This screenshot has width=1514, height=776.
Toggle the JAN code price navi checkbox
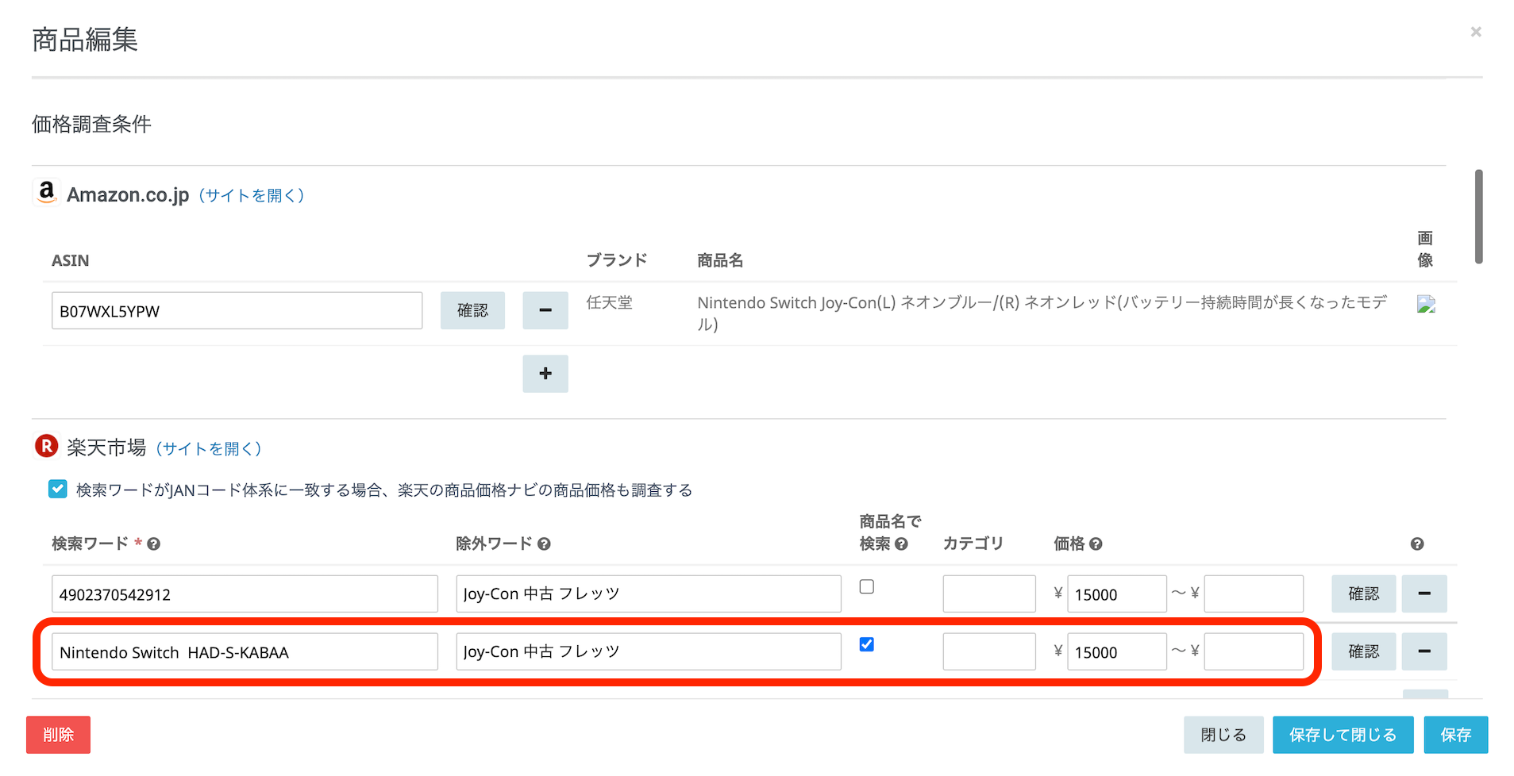(58, 489)
